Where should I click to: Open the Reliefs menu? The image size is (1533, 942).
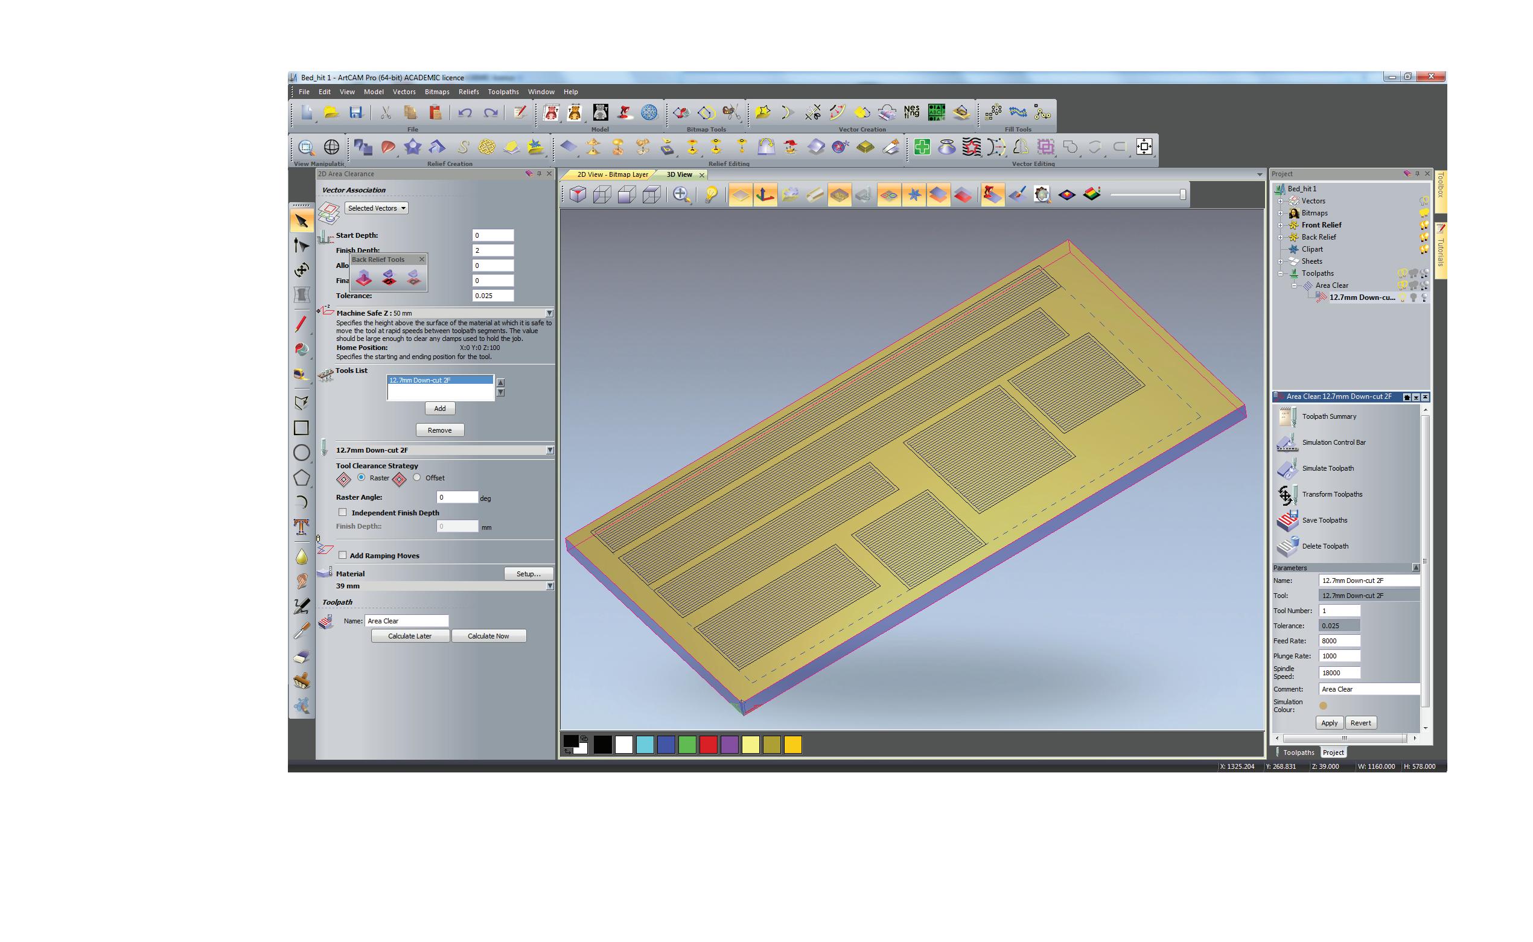click(x=469, y=92)
